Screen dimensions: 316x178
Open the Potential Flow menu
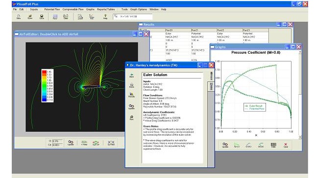coord(52,9)
